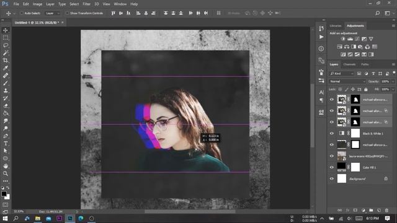The width and height of the screenshot is (397, 223).
Task: Switch to the Libraries tab
Action: [x=336, y=26]
